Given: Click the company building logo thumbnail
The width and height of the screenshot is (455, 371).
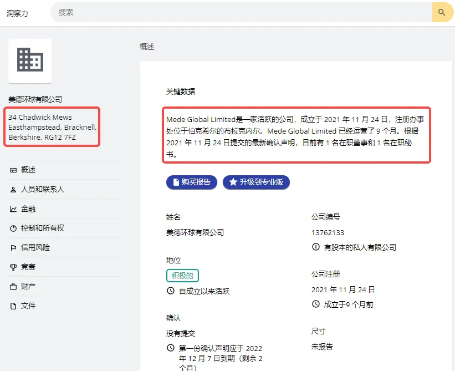Looking at the screenshot, I should [30, 61].
